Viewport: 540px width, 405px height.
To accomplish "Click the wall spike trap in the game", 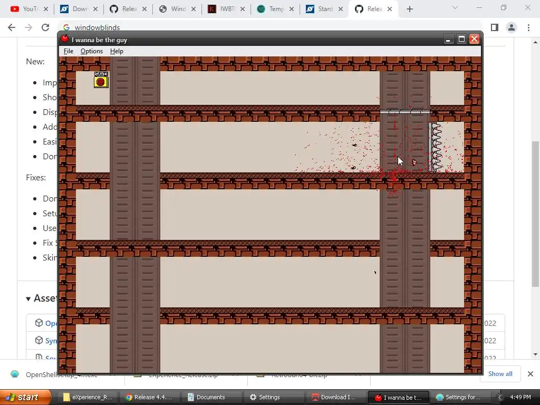I will (x=435, y=147).
